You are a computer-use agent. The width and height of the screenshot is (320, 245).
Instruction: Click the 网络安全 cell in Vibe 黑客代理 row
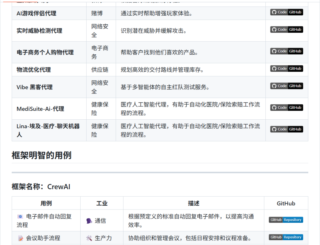(100, 87)
